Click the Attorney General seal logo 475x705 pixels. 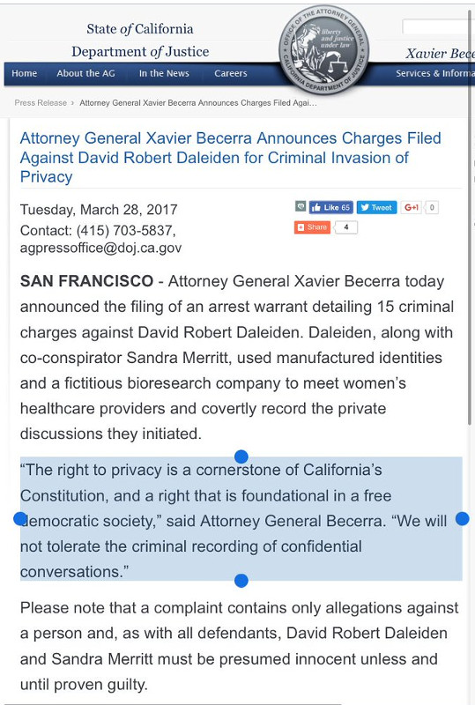pyautogui.click(x=323, y=49)
